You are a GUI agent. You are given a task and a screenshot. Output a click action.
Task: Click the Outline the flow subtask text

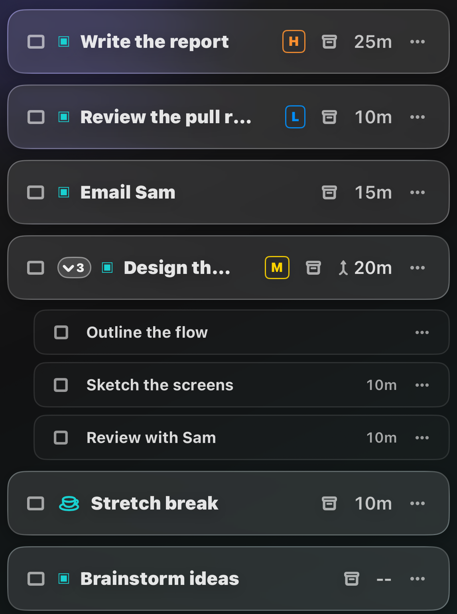coord(147,332)
